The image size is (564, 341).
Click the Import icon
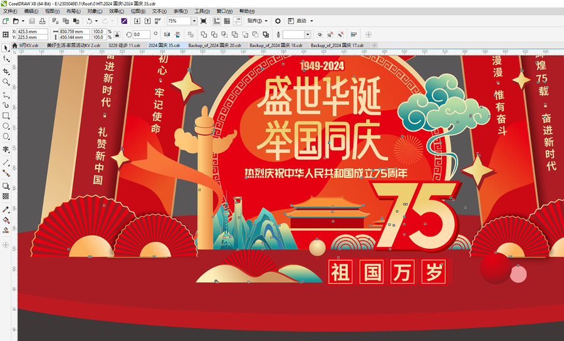137,21
